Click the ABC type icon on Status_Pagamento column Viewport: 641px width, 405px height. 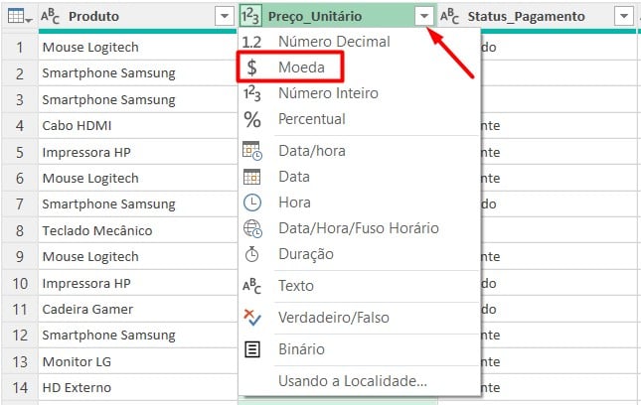pyautogui.click(x=450, y=17)
